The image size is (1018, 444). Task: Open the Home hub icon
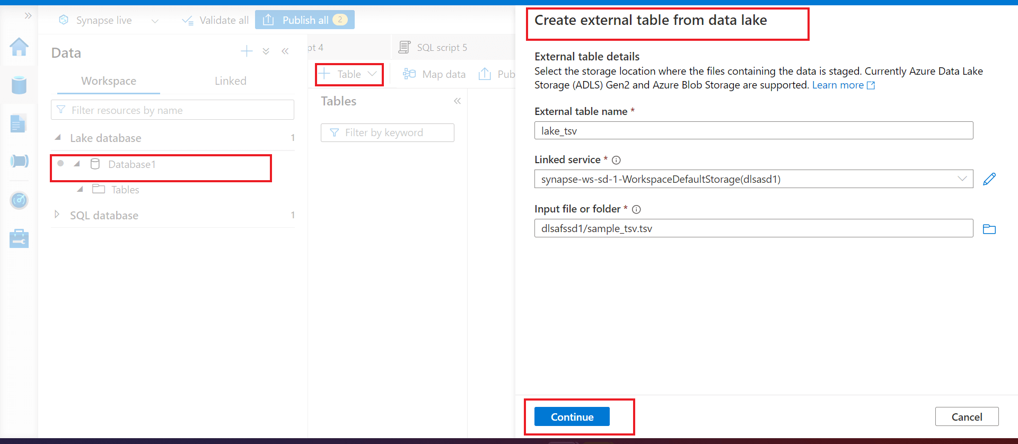point(19,47)
